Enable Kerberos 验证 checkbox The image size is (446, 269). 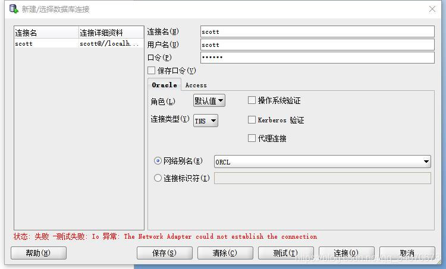point(252,119)
